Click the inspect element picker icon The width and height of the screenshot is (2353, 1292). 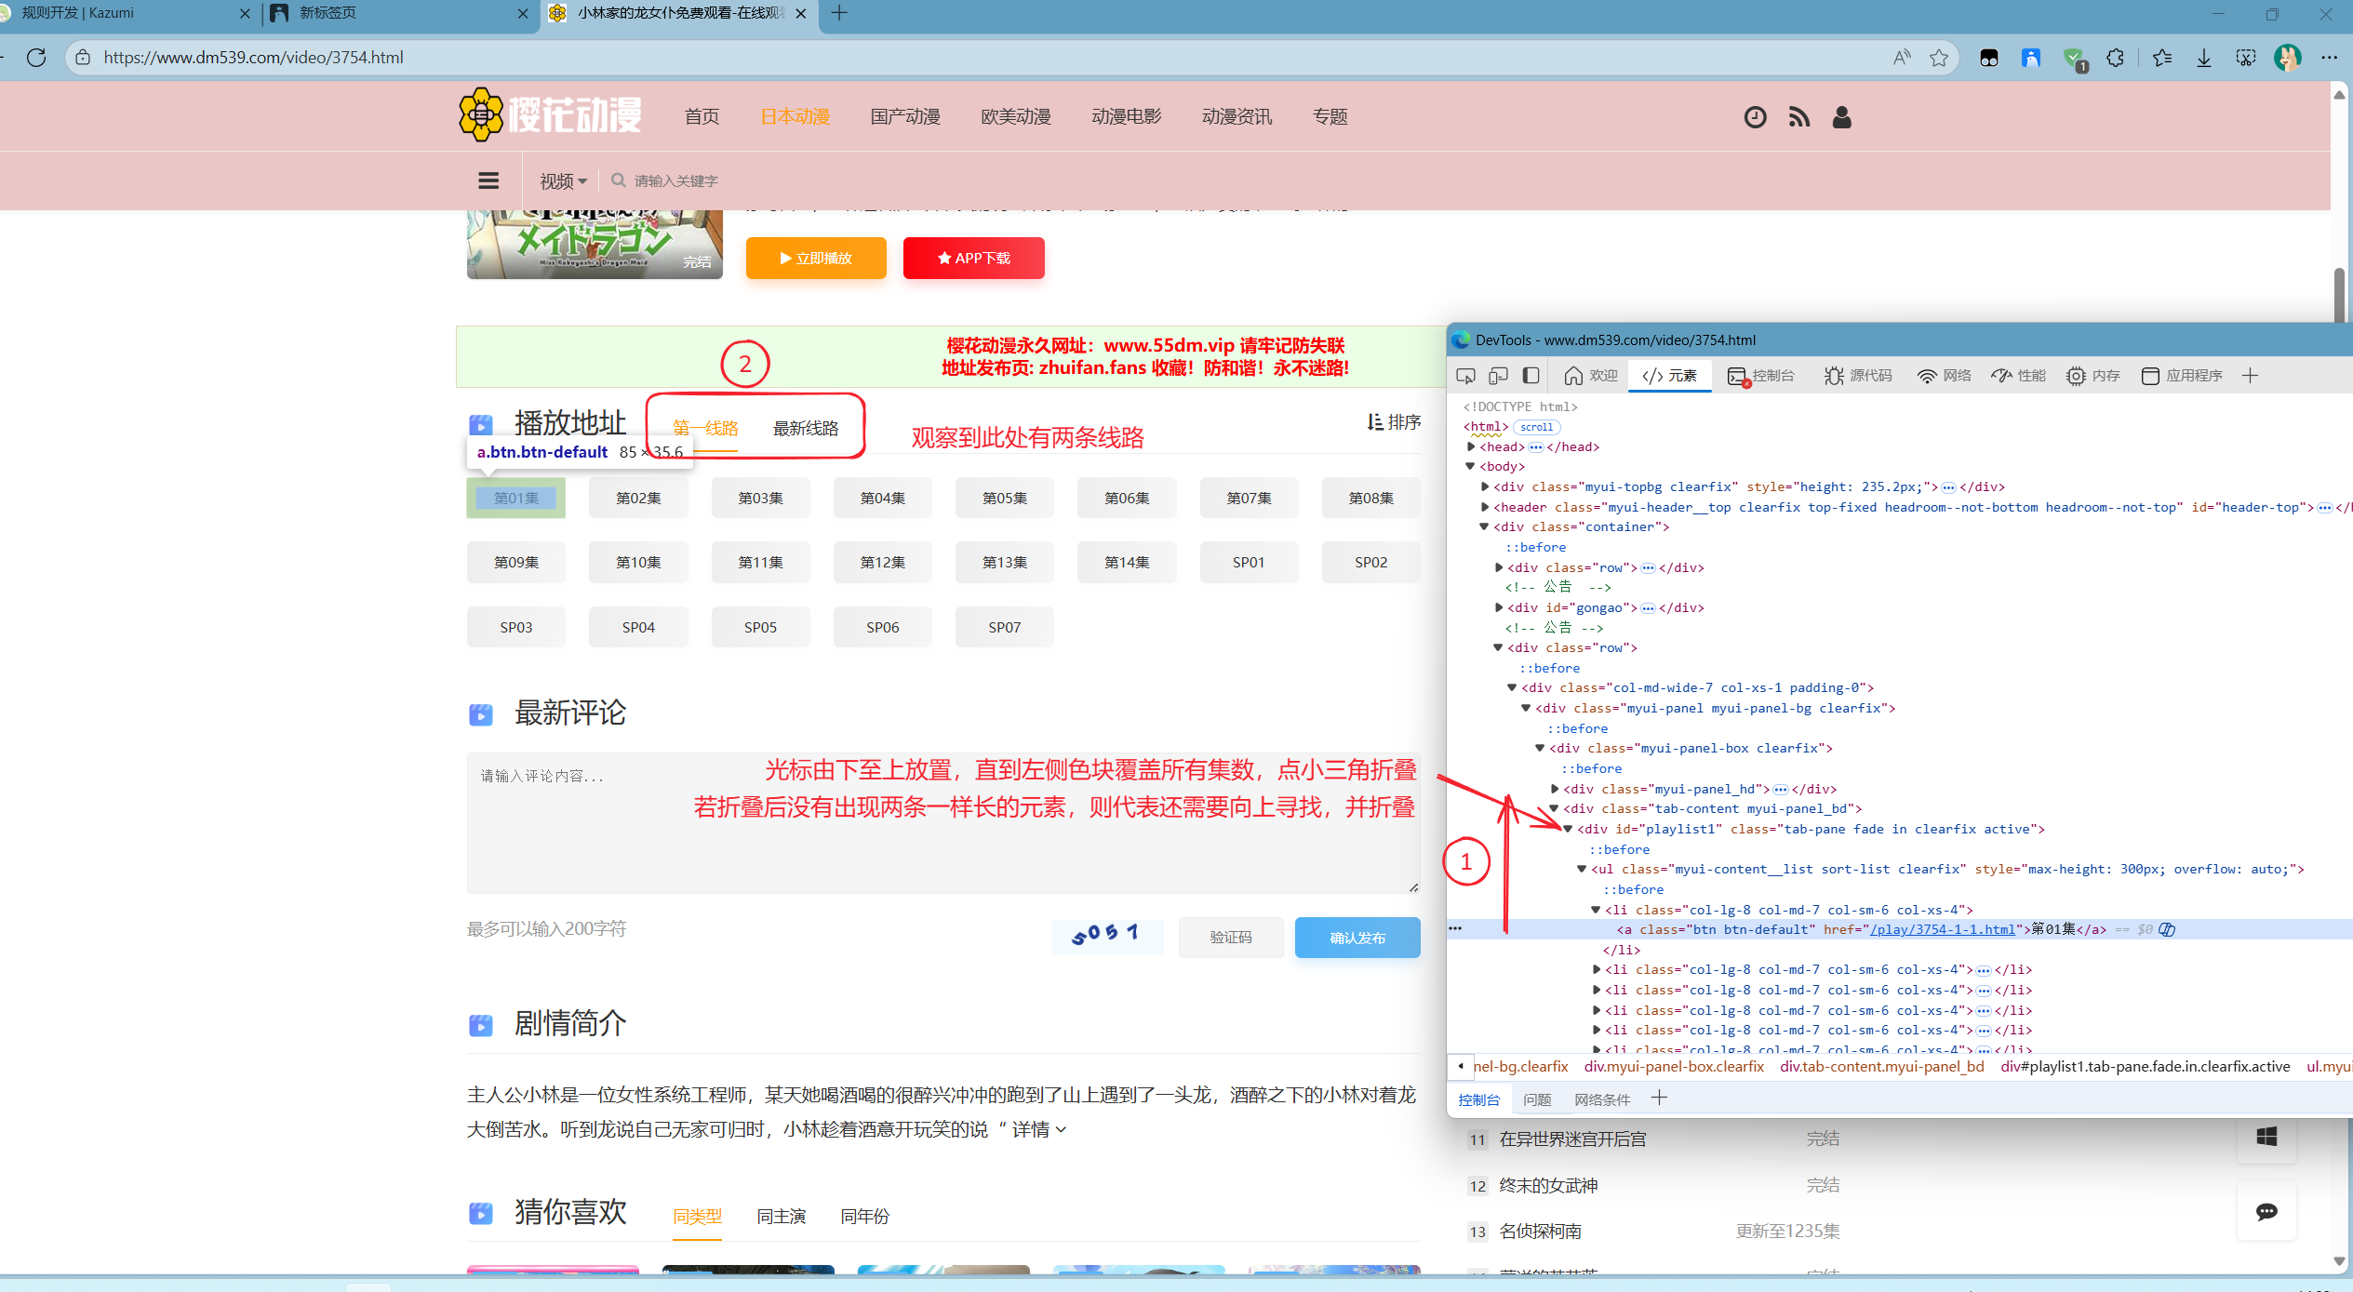tap(1466, 376)
